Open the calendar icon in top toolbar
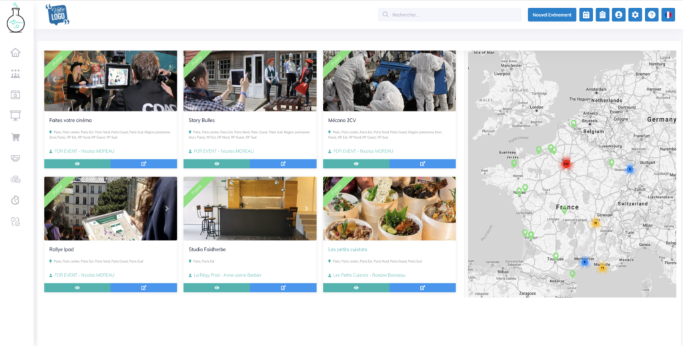 (586, 15)
